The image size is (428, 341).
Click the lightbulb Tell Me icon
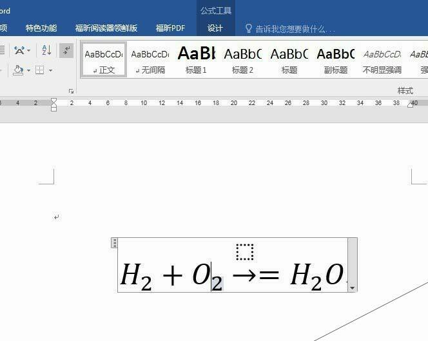[248, 28]
